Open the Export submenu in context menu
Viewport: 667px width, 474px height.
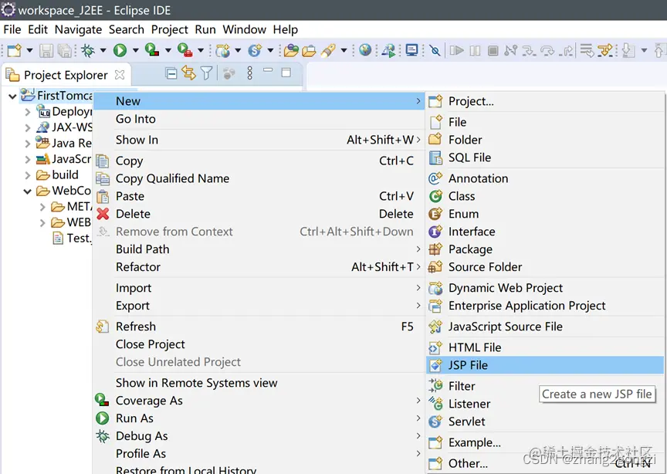pos(259,306)
